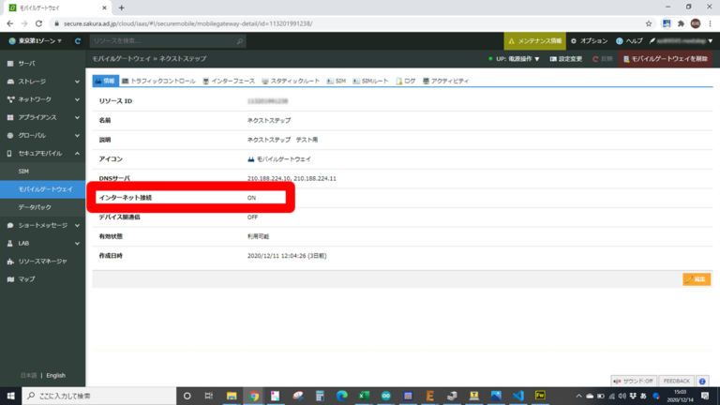Open リソースマネージャ in the sidebar

(42, 262)
